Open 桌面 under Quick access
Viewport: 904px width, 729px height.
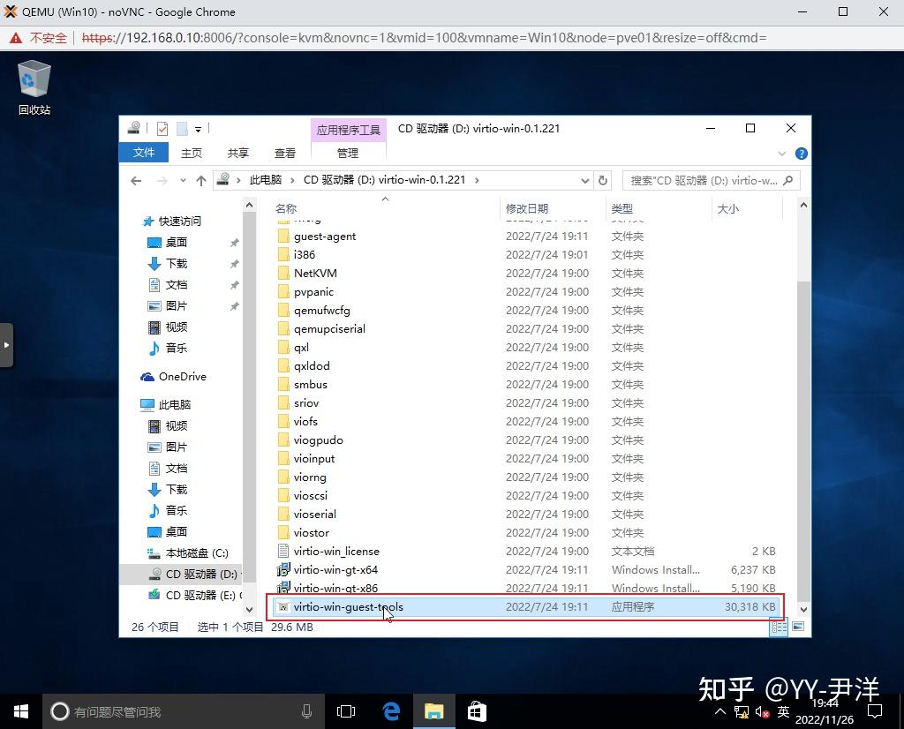click(x=176, y=242)
